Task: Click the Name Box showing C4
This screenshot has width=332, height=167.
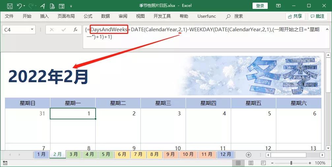Action: pos(16,30)
